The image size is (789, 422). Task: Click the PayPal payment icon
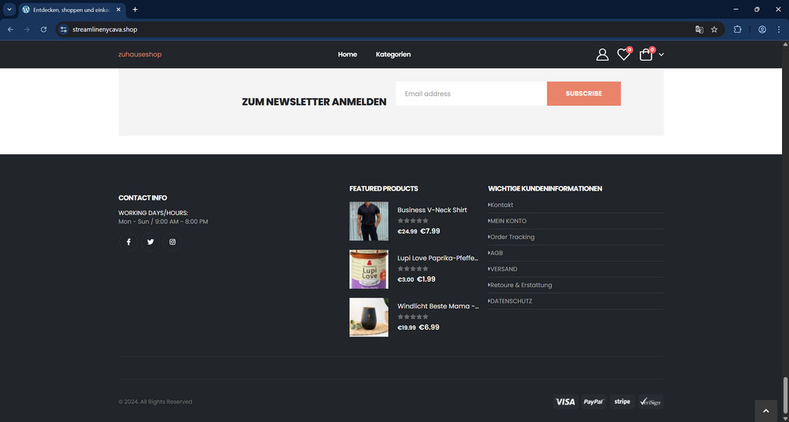click(594, 402)
